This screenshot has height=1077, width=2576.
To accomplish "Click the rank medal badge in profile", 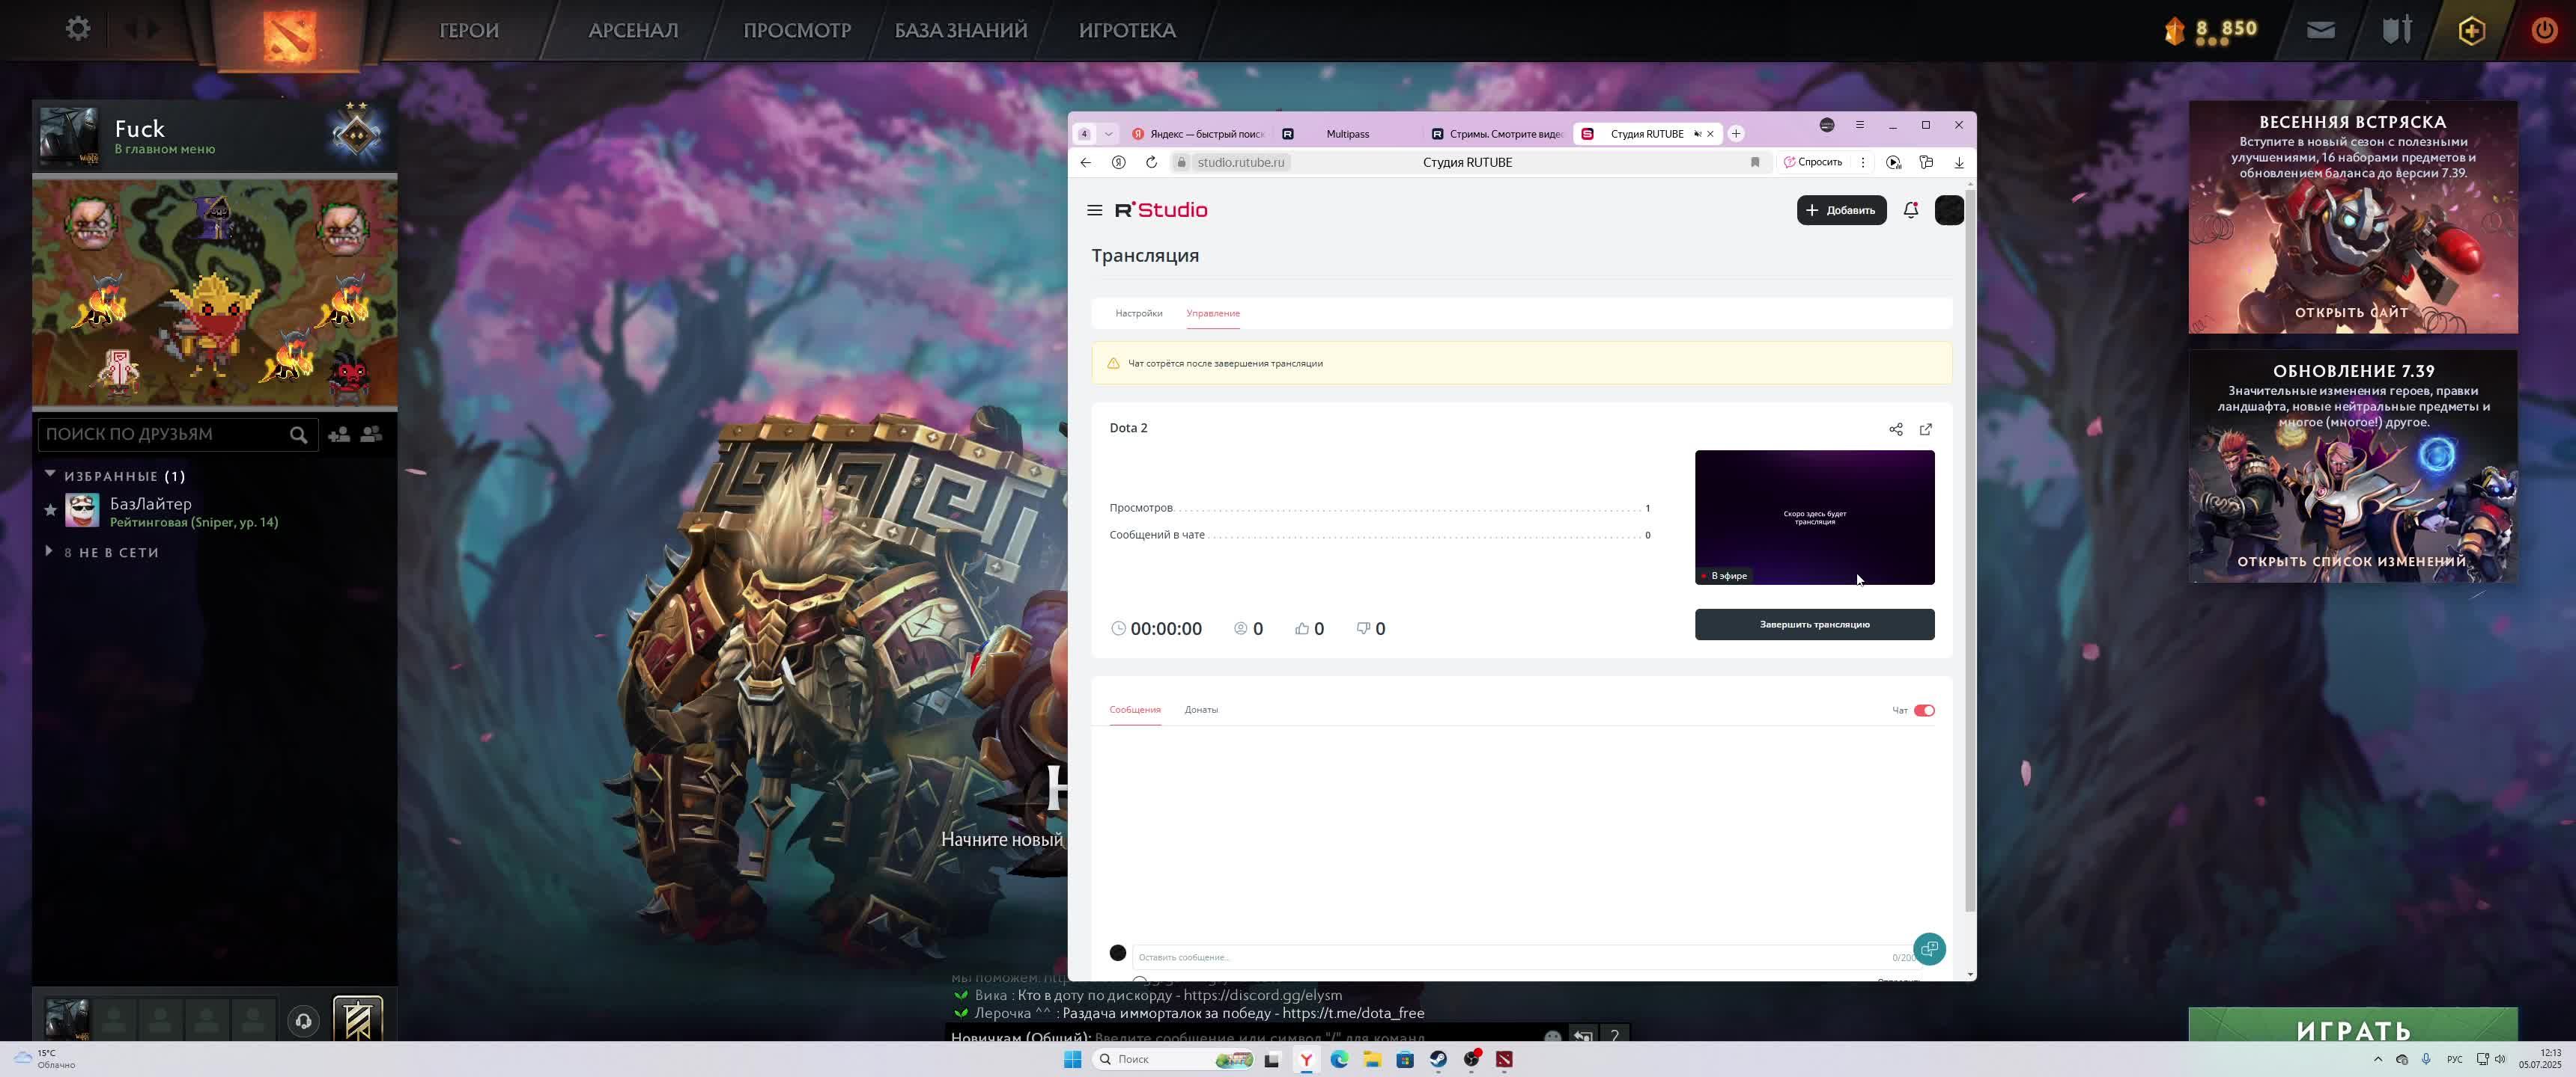I will tap(356, 134).
